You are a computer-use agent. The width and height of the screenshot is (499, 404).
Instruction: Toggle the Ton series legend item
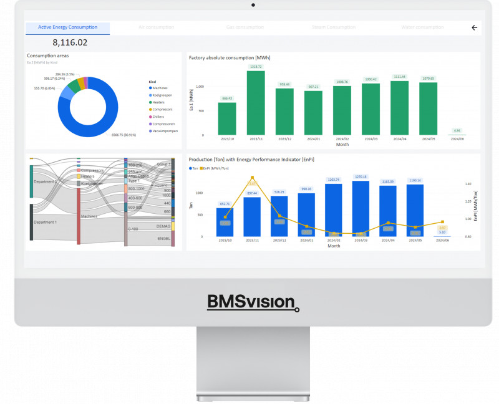click(x=194, y=168)
